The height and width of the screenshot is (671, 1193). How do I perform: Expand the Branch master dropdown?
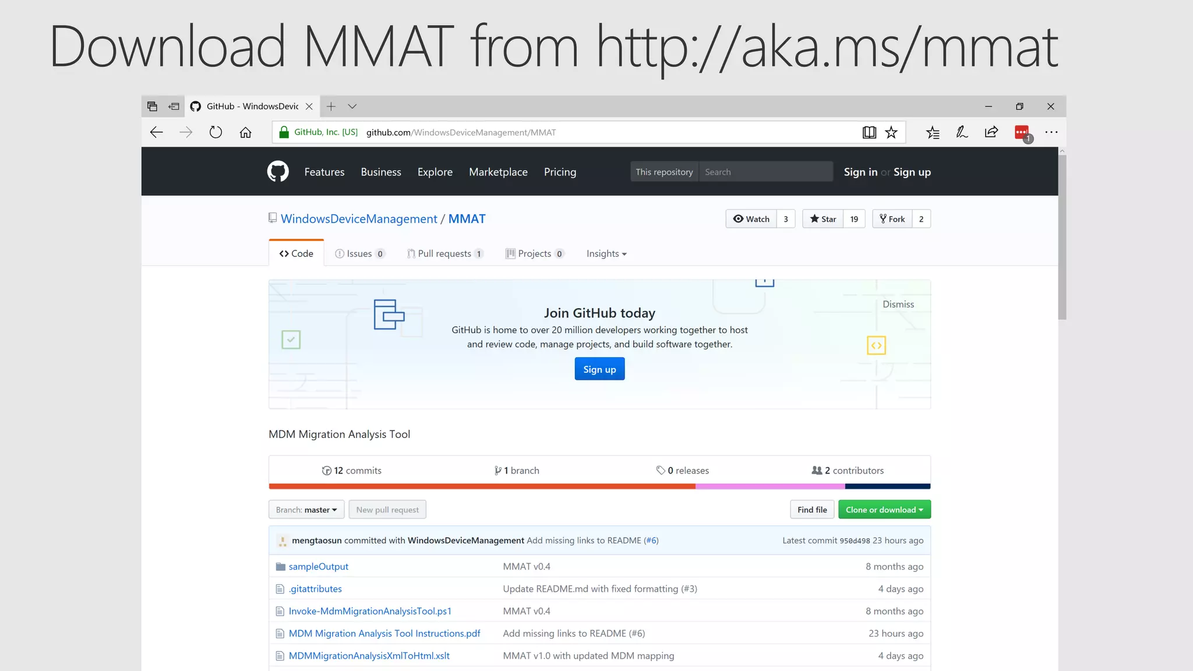click(306, 510)
